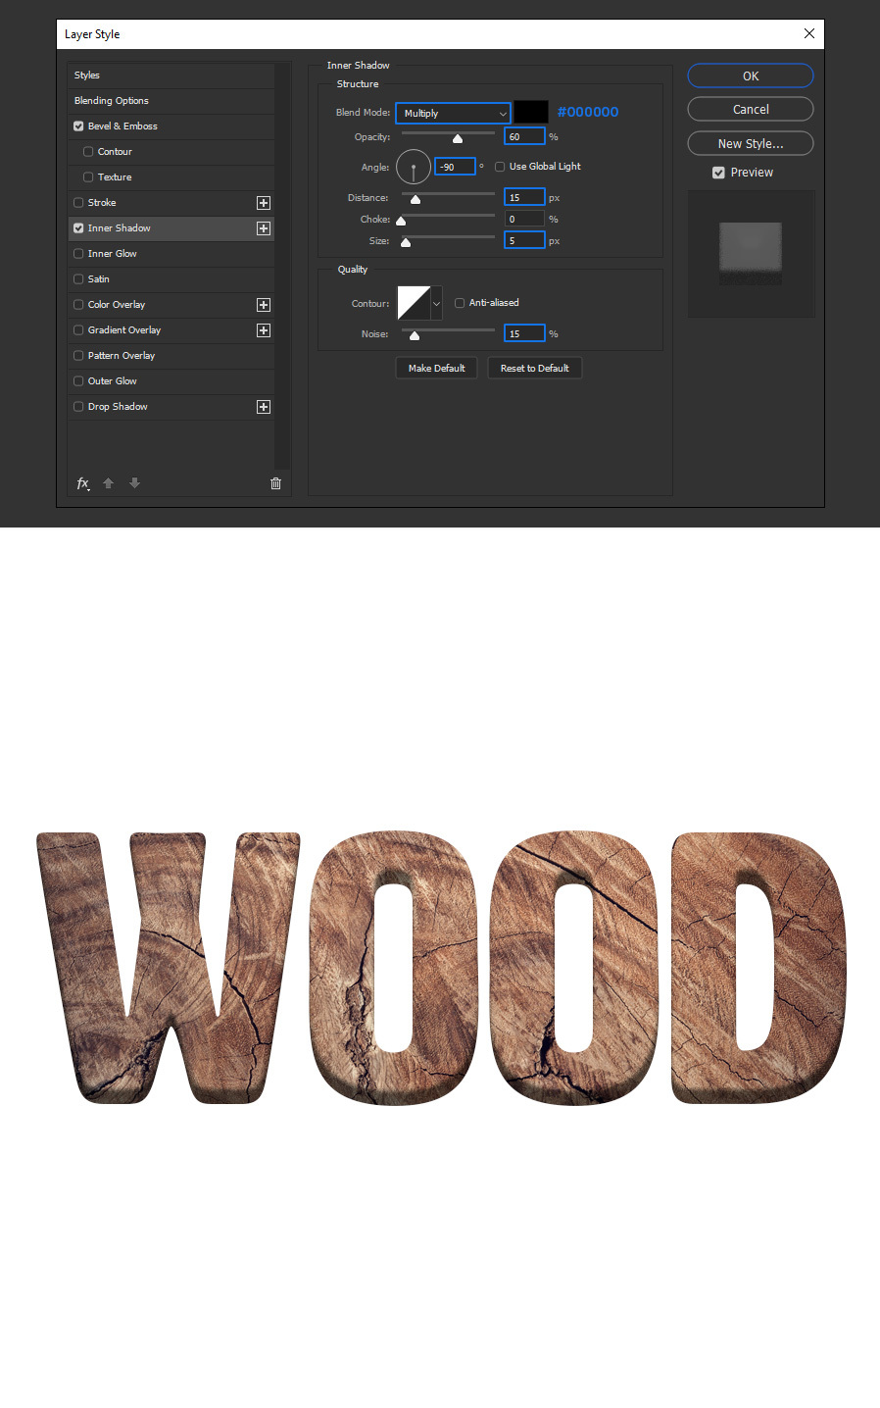Click the Choke slider handle

click(401, 221)
